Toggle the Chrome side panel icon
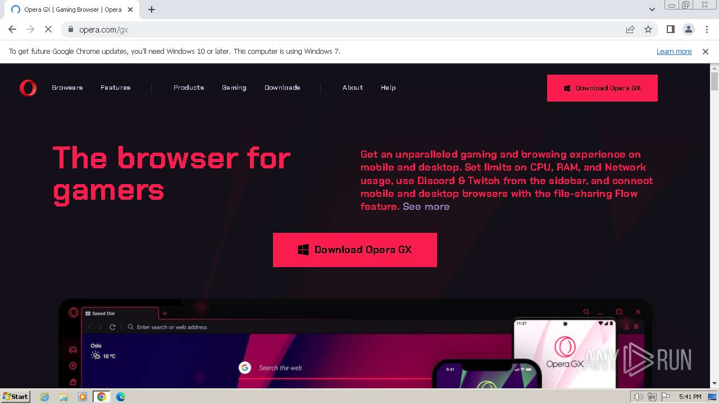Viewport: 719px width, 404px height. tap(670, 30)
